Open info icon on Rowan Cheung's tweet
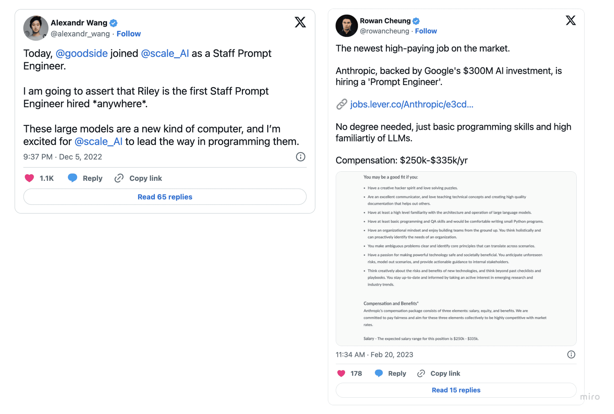614x414 pixels. (571, 354)
